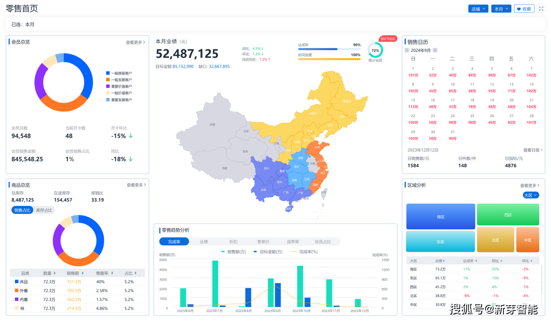Toggle 一般挽留客户 legend in member donut

(119, 73)
